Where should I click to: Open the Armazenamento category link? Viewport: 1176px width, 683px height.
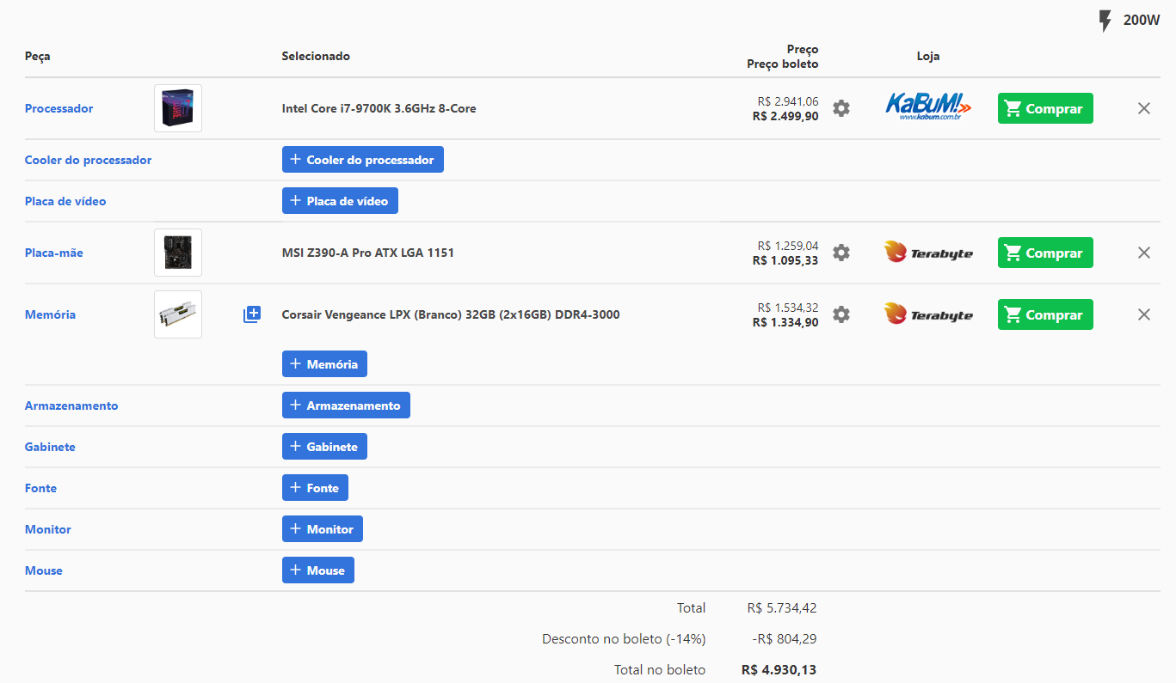pos(71,406)
